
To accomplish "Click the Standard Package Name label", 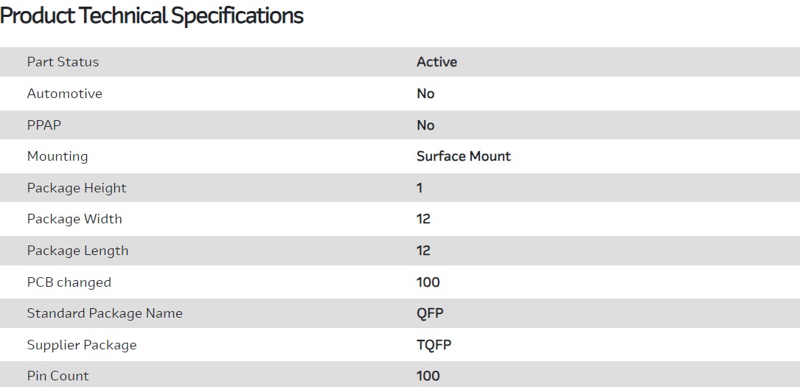I will 105,313.
